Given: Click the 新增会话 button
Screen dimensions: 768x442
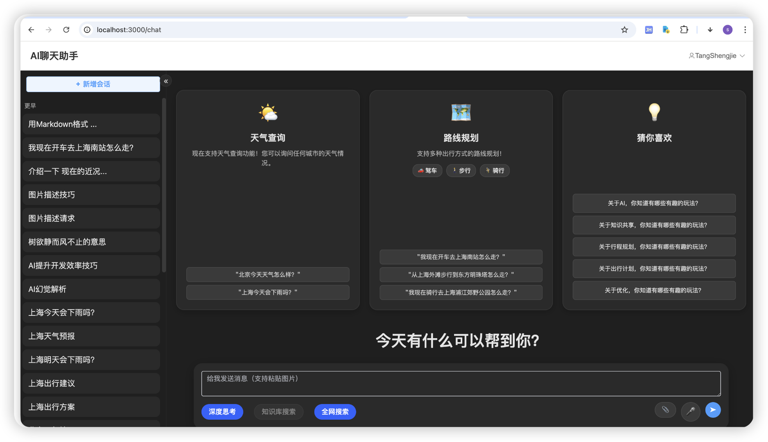Looking at the screenshot, I should coord(93,84).
